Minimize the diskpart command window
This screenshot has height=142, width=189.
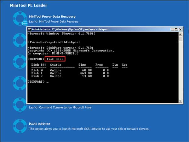pos(172,29)
